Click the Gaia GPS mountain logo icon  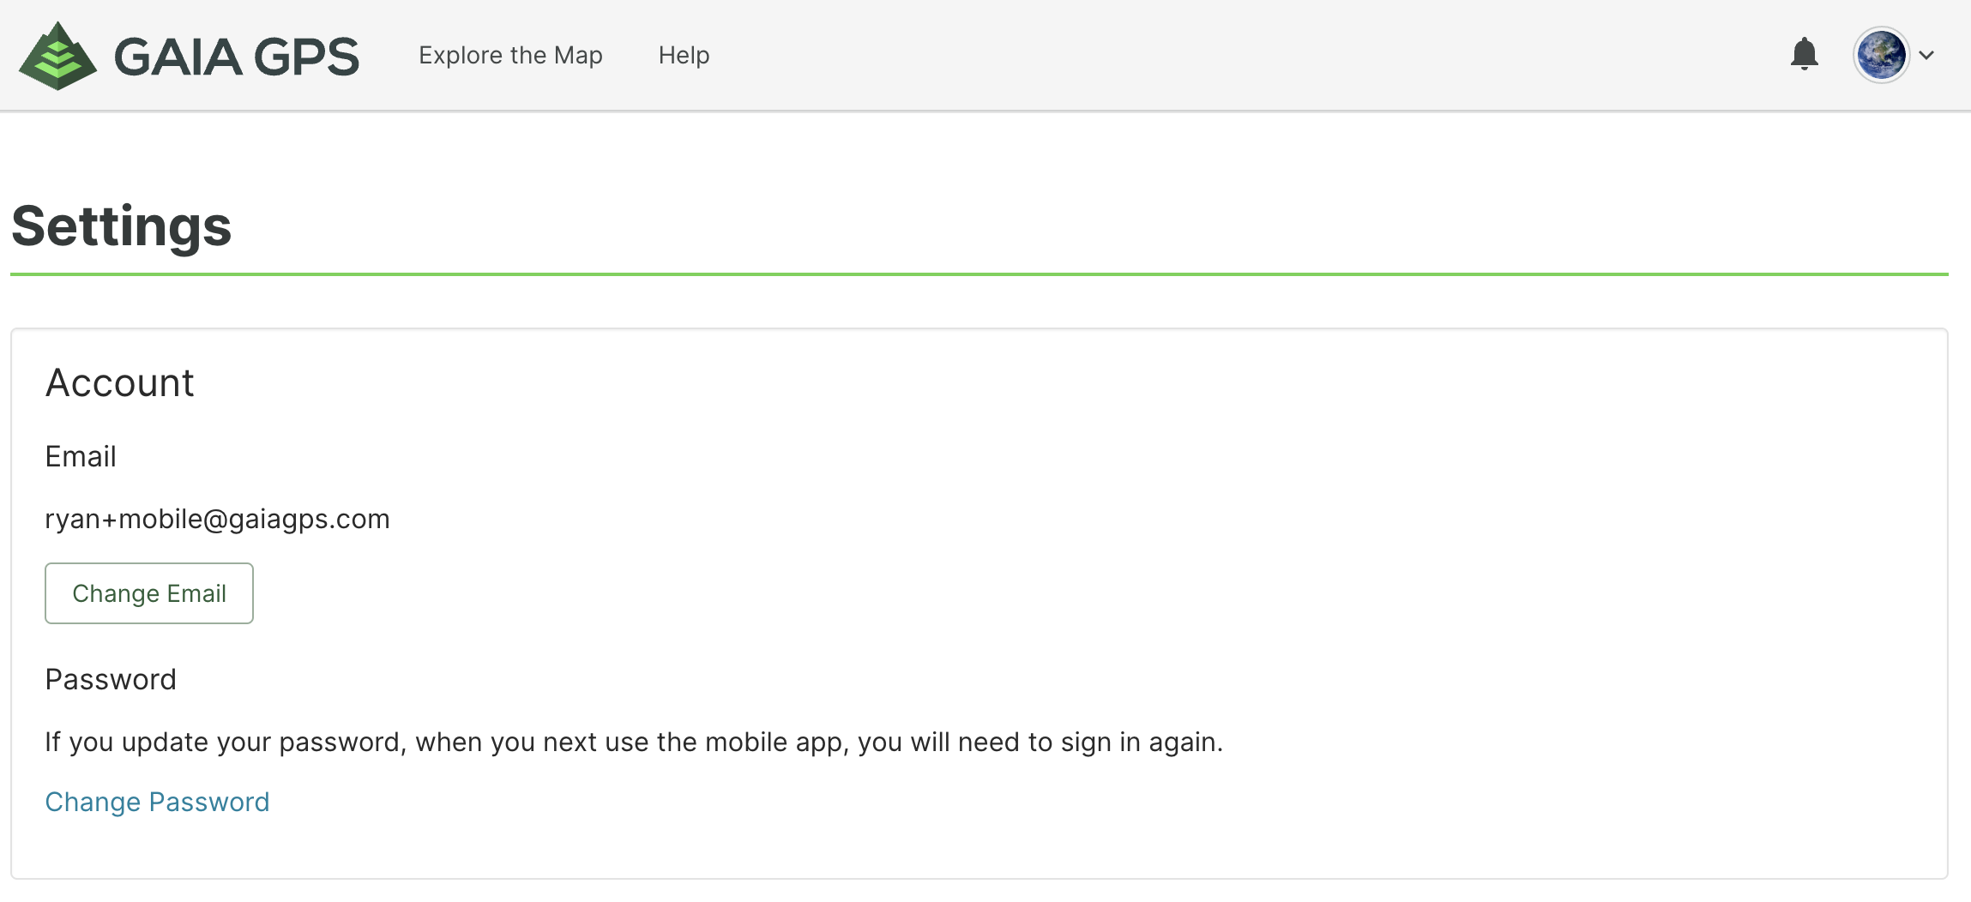coord(57,57)
